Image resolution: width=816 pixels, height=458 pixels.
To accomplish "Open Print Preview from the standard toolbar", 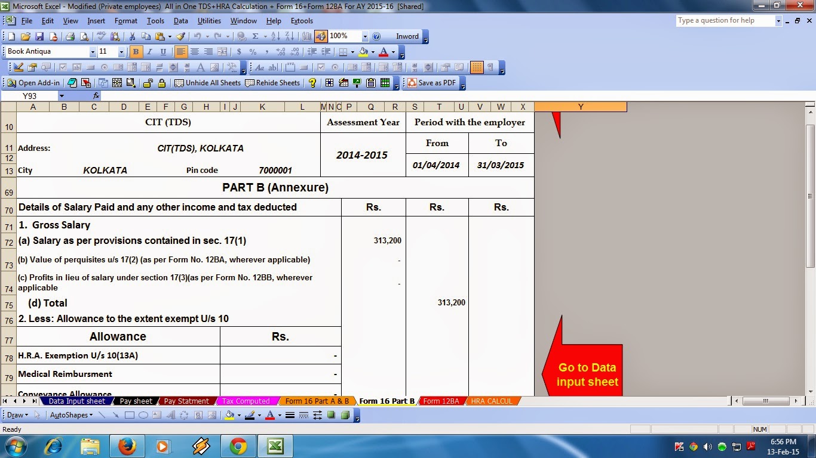I will tap(83, 36).
